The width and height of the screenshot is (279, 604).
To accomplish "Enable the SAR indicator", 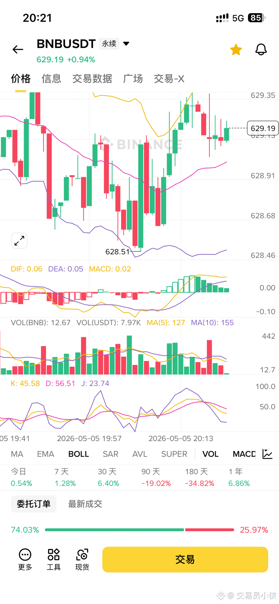I will pyautogui.click(x=111, y=454).
